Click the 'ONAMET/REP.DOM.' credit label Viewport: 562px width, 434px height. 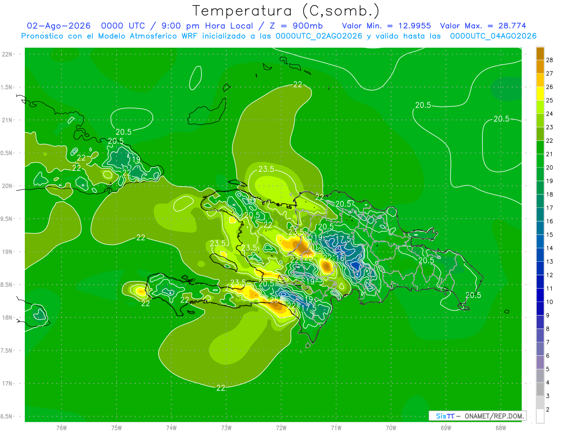click(494, 416)
